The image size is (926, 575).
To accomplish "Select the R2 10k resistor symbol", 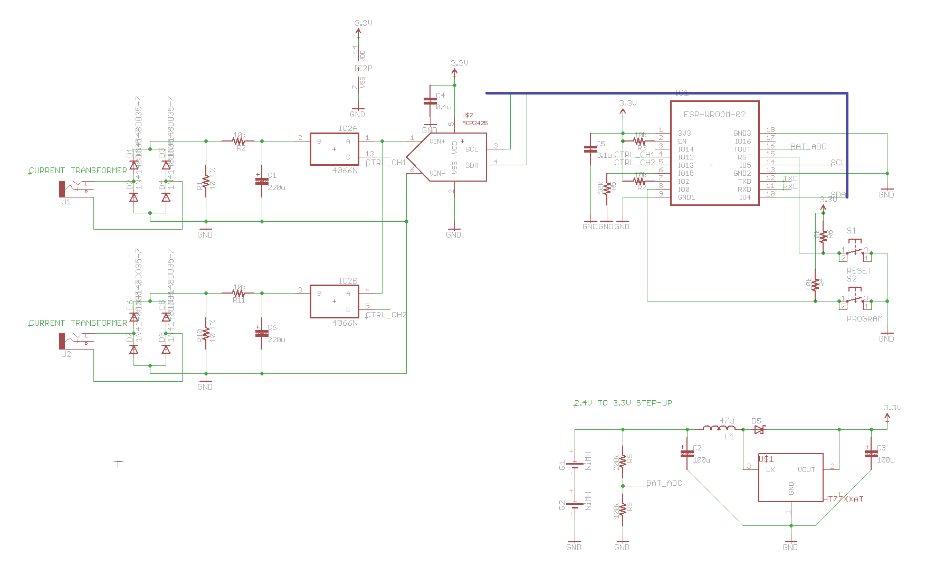I will [x=239, y=141].
